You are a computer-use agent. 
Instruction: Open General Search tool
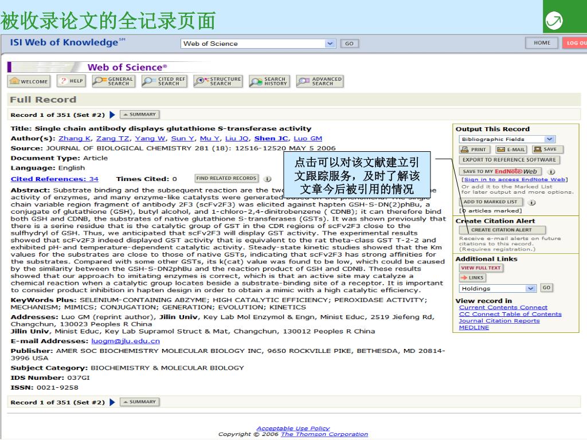[x=114, y=81]
